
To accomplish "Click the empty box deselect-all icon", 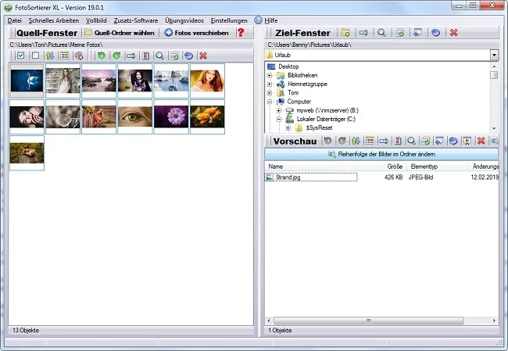I will (x=34, y=56).
